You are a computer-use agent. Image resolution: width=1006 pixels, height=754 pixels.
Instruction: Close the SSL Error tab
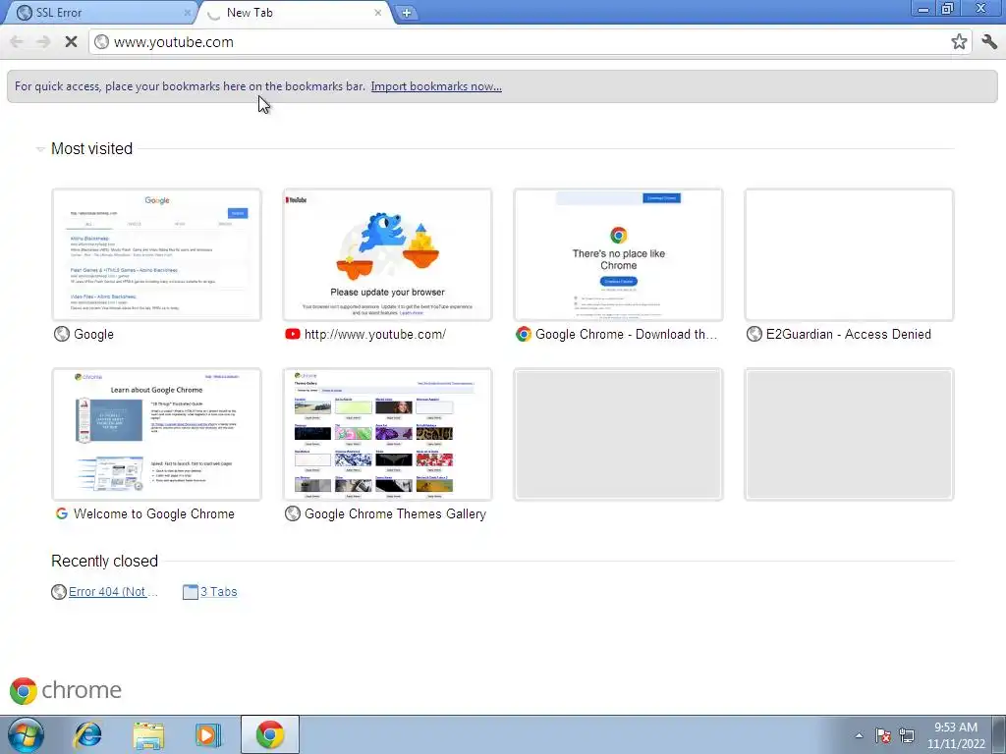point(188,12)
